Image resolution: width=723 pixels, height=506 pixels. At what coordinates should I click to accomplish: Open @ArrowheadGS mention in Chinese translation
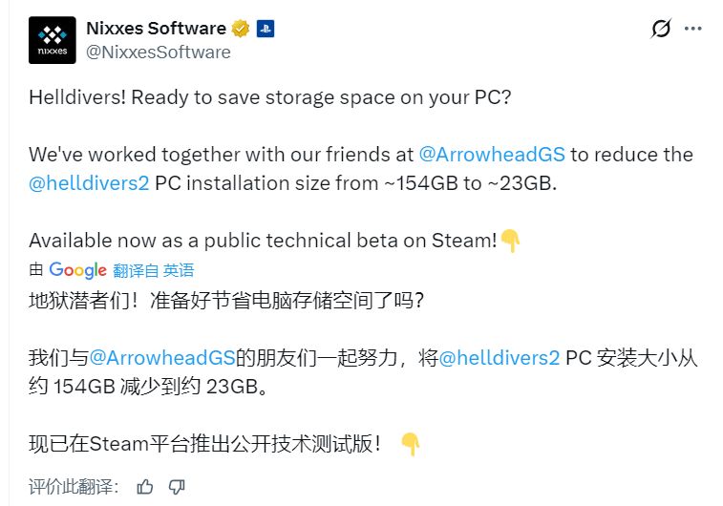(x=161, y=358)
